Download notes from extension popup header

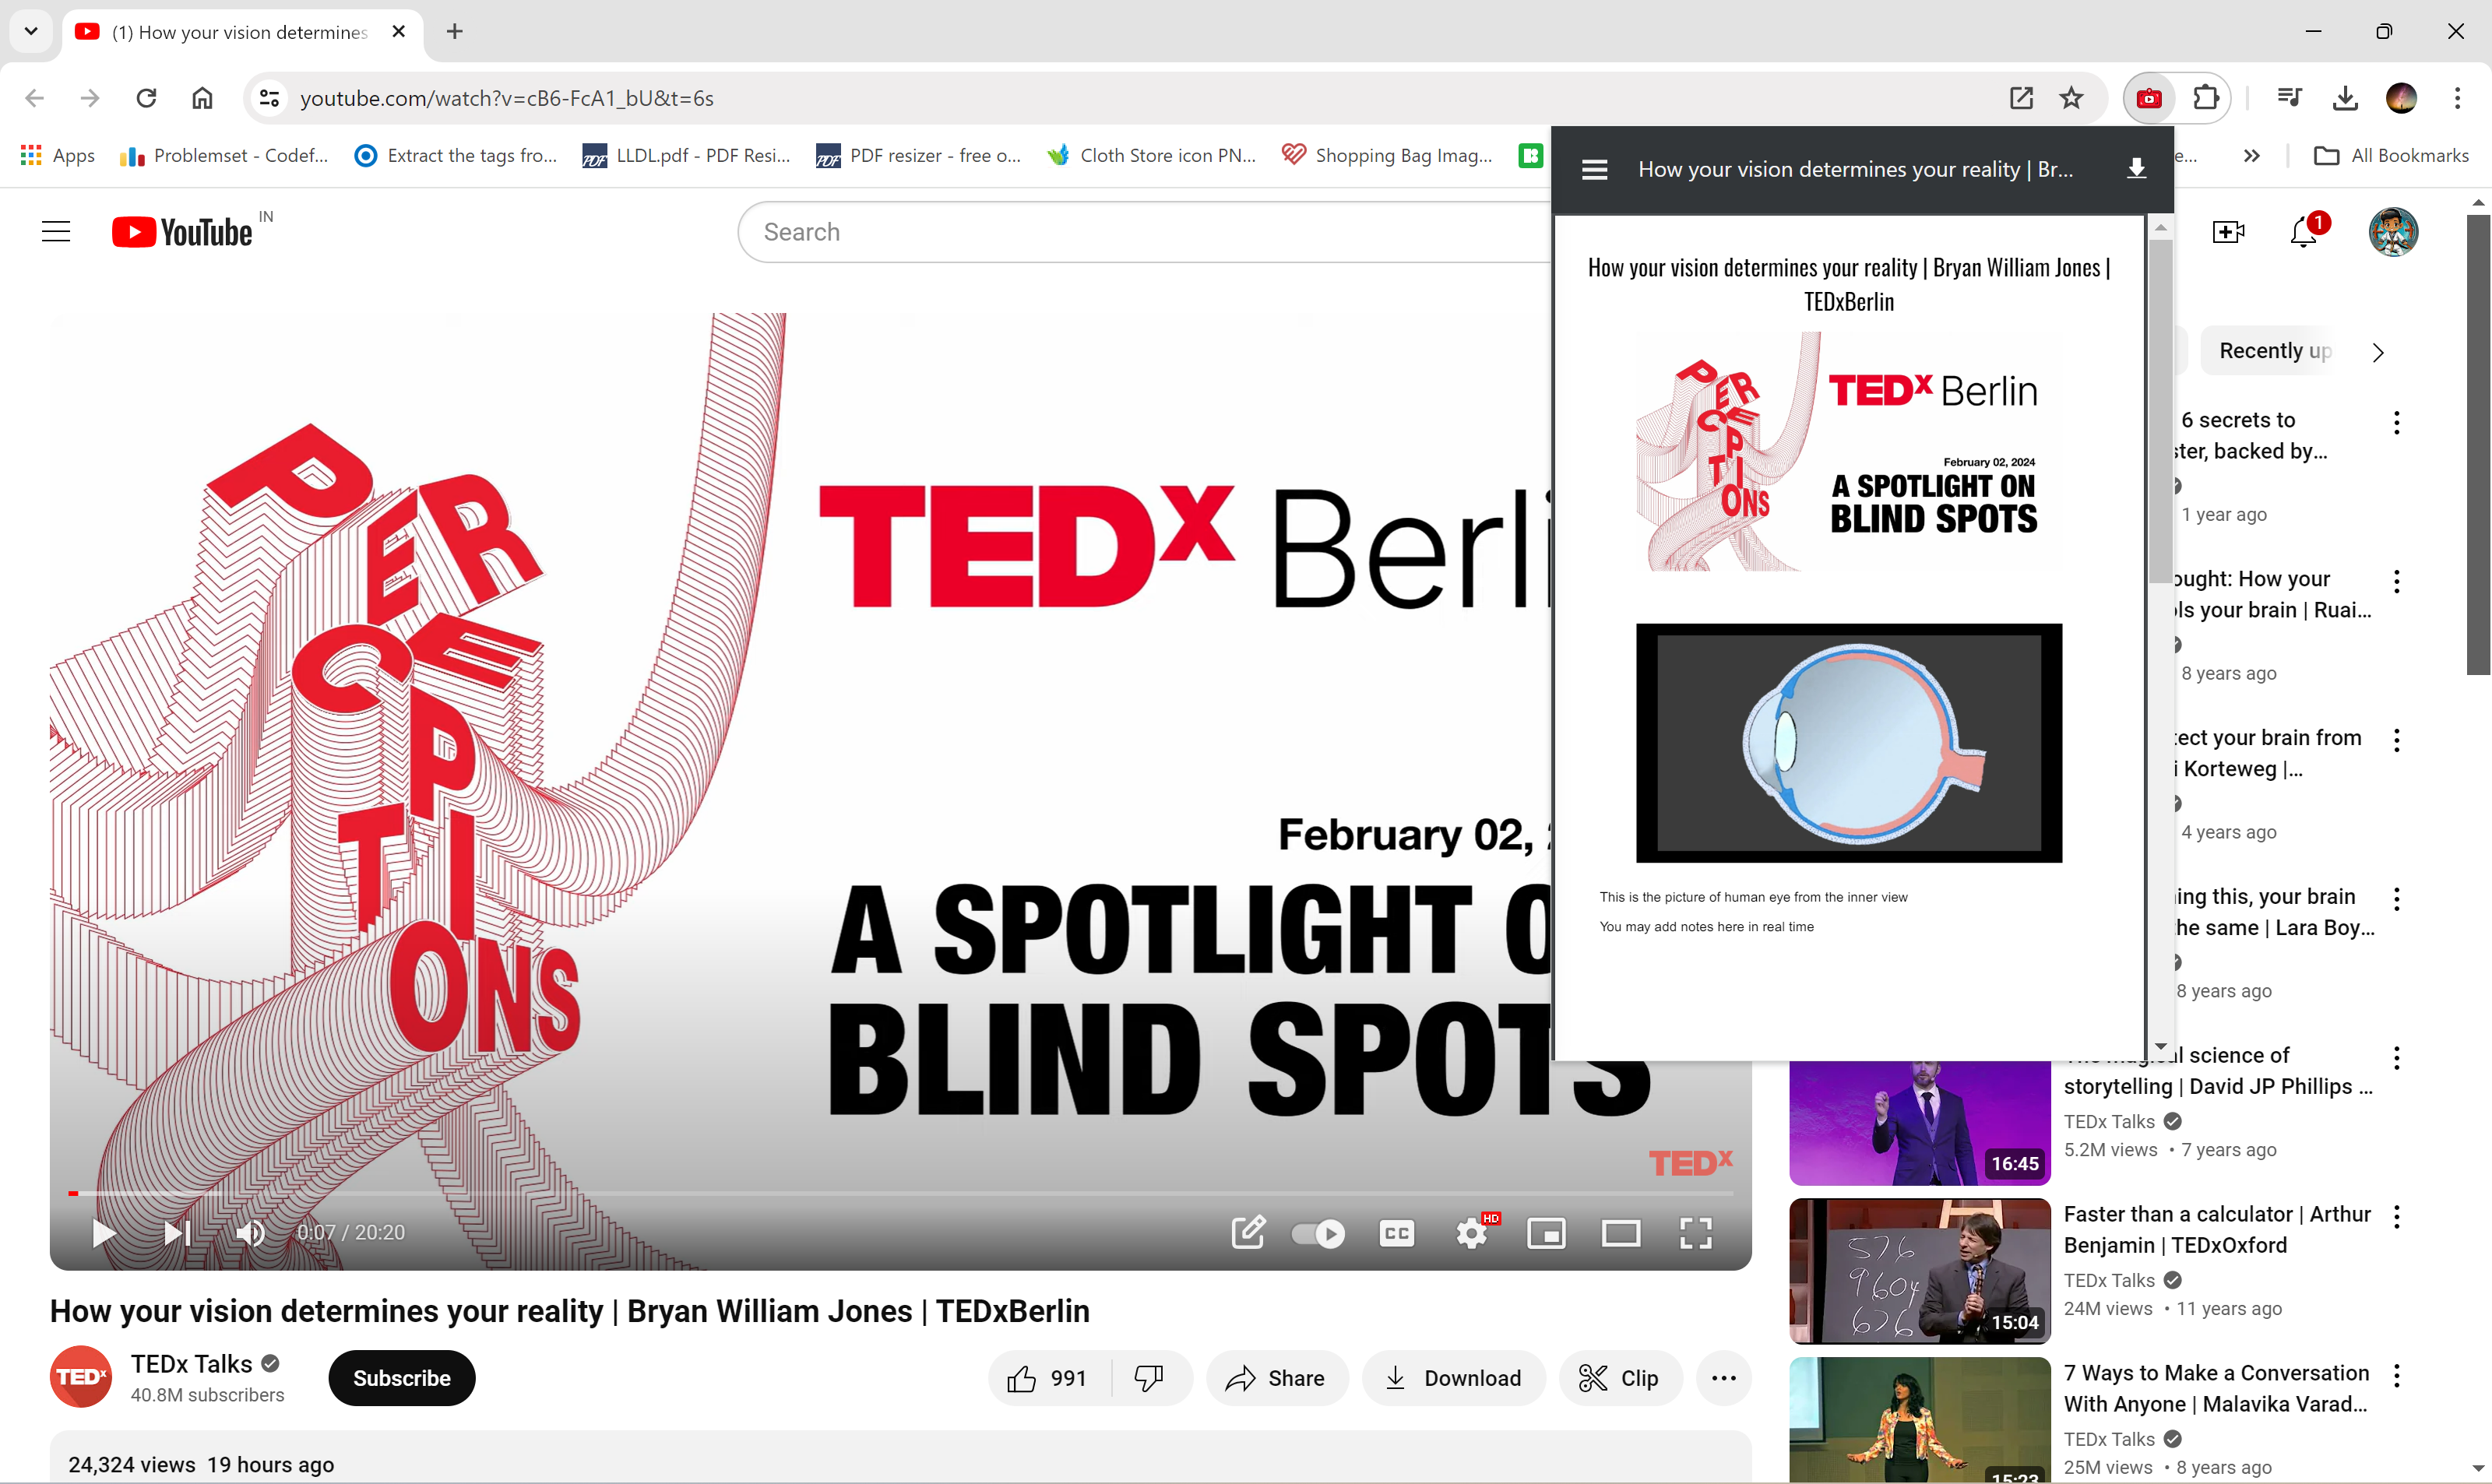[x=2136, y=169]
